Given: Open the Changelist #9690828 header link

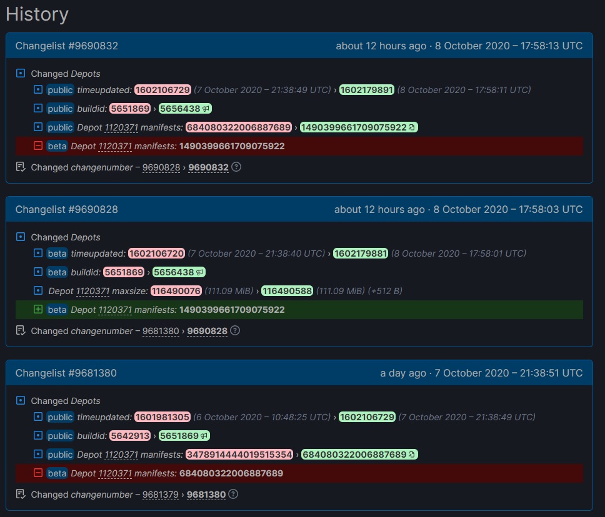Looking at the screenshot, I should [67, 209].
